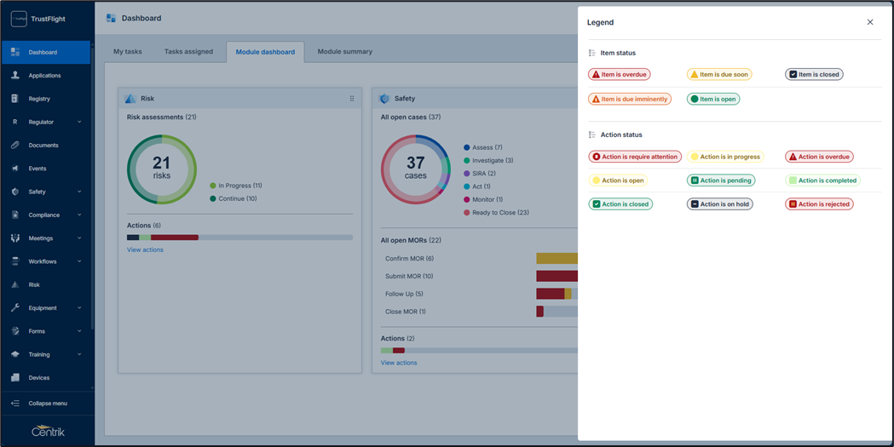Click the Training graduation cap icon
This screenshot has height=447, width=894.
click(x=14, y=354)
